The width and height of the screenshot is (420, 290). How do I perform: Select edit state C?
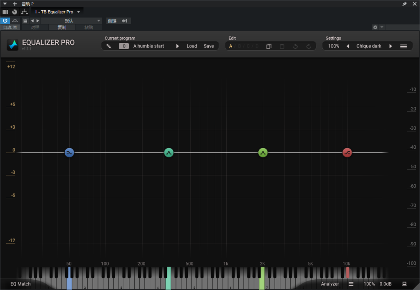pyautogui.click(x=248, y=46)
